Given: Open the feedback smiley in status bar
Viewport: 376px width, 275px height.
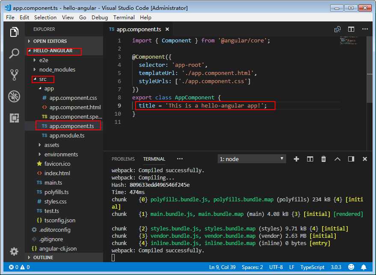Looking at the screenshot, I should pyautogui.click(x=351, y=267).
